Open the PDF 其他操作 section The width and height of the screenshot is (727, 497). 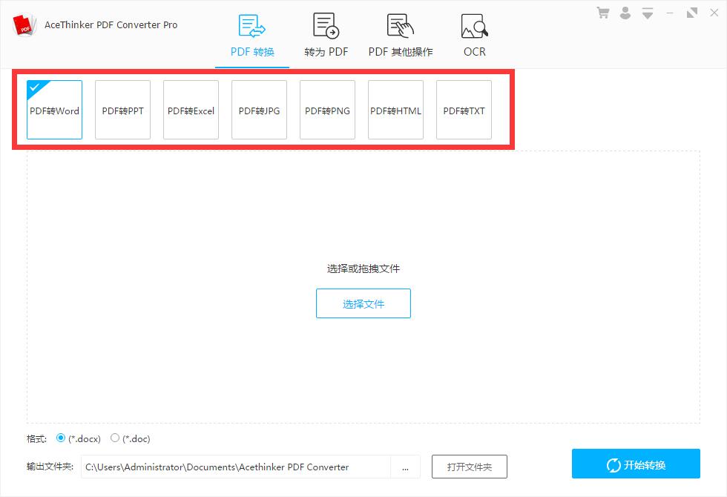click(400, 36)
